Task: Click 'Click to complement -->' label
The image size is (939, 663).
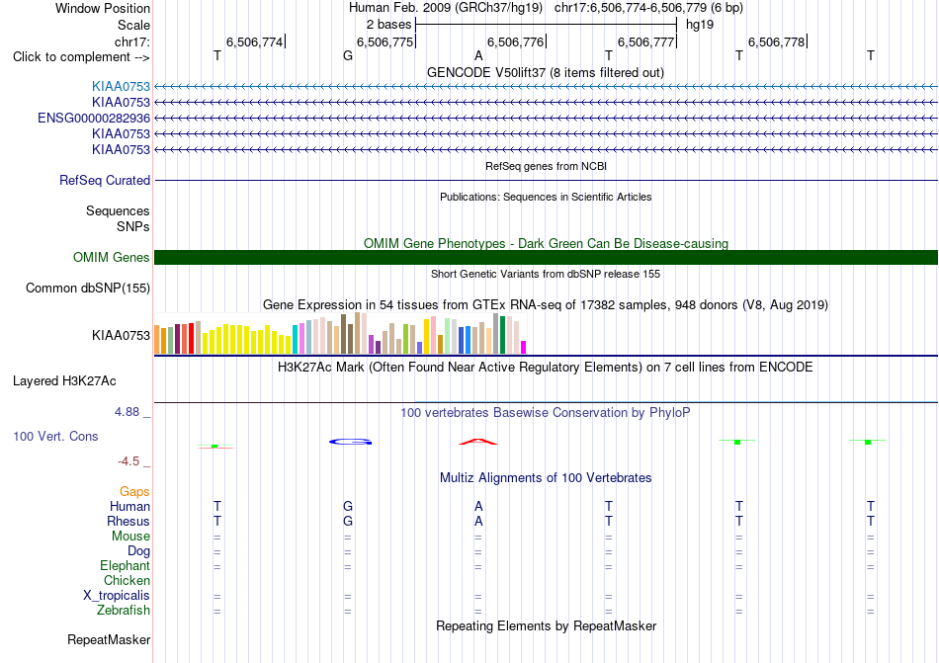Action: pos(81,57)
